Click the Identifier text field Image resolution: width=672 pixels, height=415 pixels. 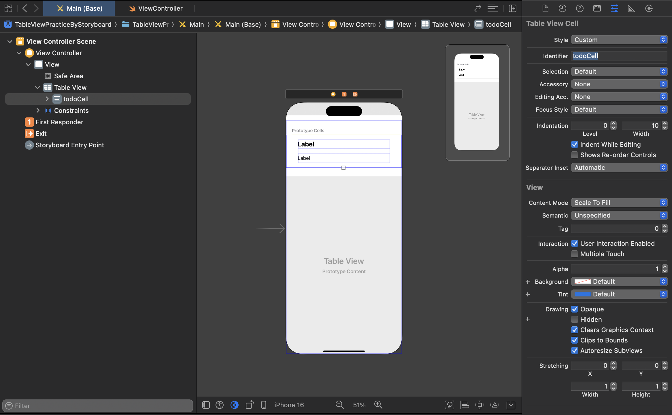(619, 56)
